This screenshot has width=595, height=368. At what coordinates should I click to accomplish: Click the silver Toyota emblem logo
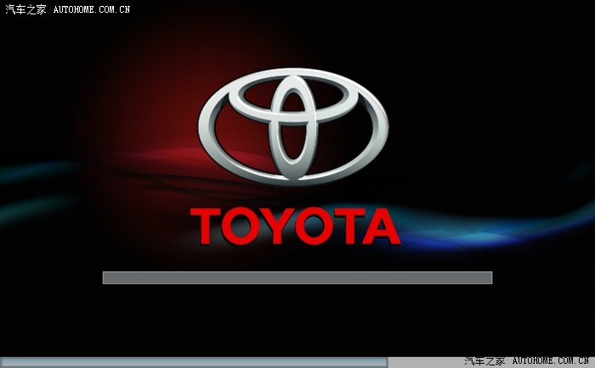[x=293, y=126]
